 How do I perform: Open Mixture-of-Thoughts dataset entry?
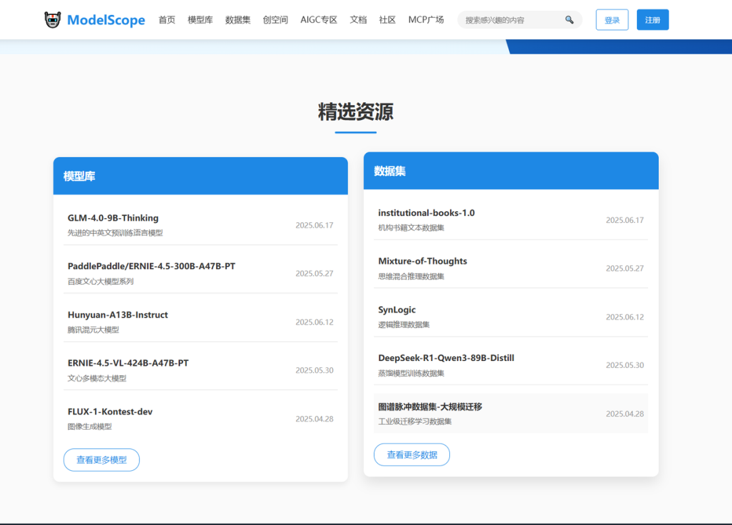click(x=511, y=268)
